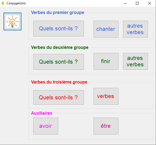Click the "Auxiliaires" group heading
Screen dimensions: 156x145
pos(42,113)
